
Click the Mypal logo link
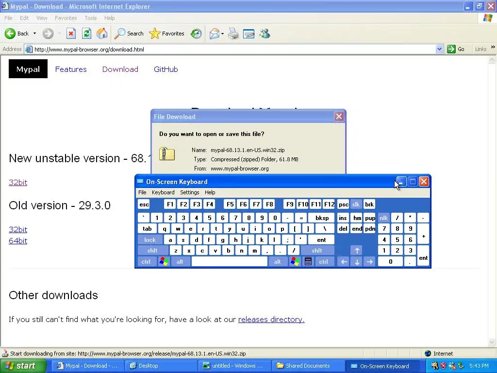tap(28, 69)
